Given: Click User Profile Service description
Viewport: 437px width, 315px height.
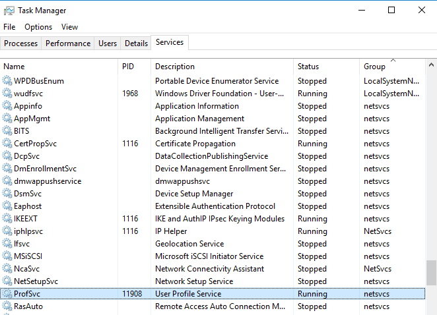Looking at the screenshot, I should point(188,294).
